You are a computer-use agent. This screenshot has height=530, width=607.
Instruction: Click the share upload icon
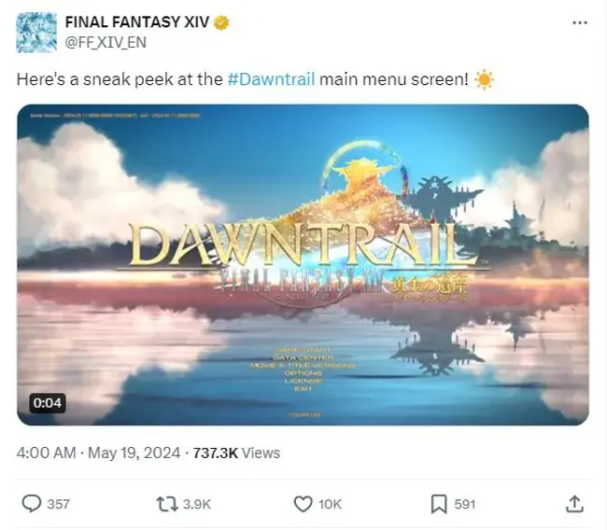(x=575, y=504)
